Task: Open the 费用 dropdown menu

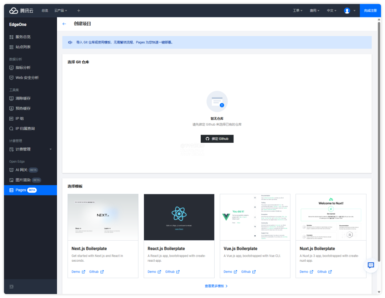Action: [314, 11]
